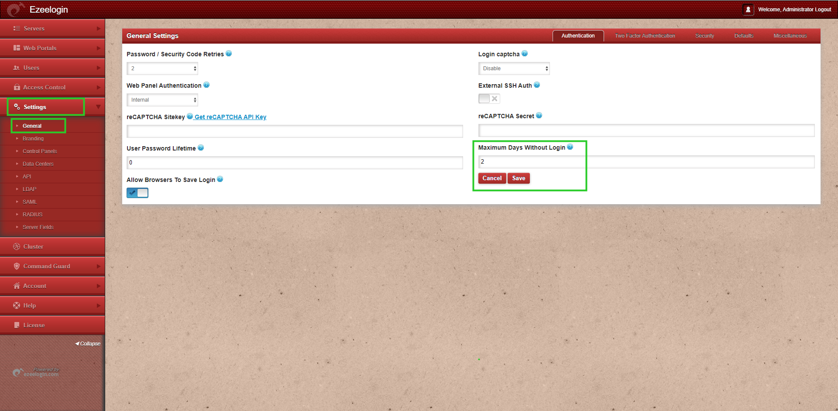Switch to Defaults tab
Screen dimensions: 838x411
(x=744, y=36)
